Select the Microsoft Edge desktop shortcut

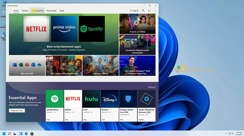pos(4,36)
